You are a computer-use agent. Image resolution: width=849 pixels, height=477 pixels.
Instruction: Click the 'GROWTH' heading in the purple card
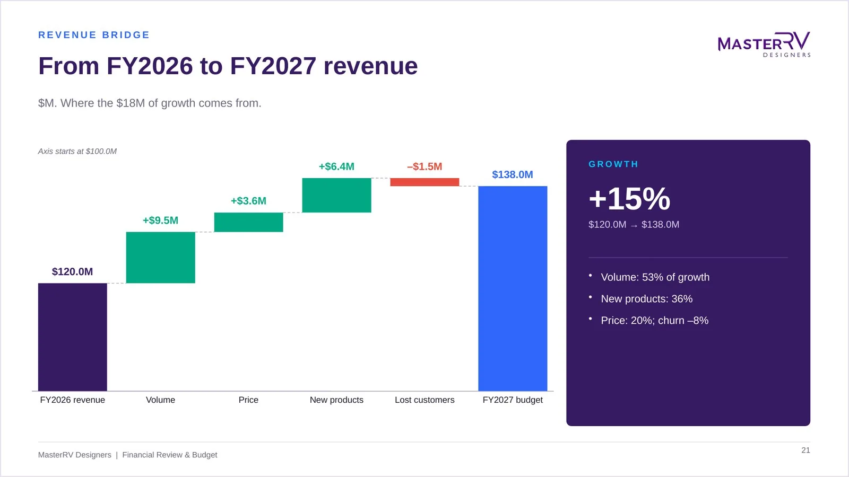(x=613, y=164)
